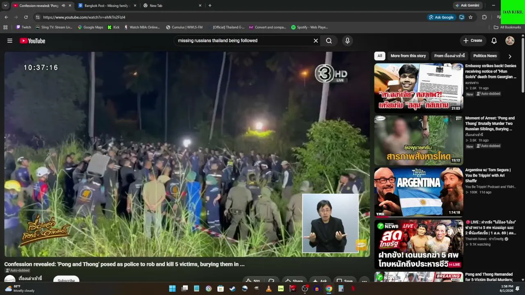Click the address bar URL
The image size is (525, 295).
pyautogui.click(x=84, y=17)
